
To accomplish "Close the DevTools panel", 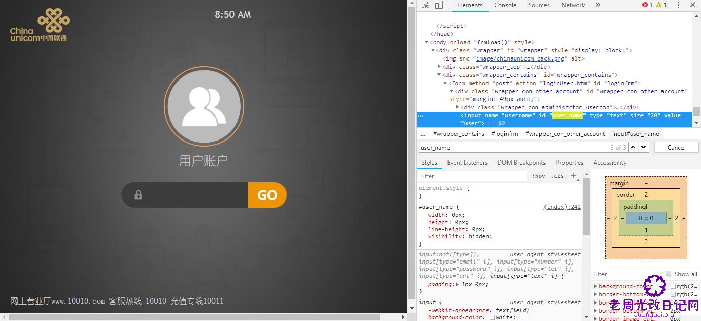I will [x=693, y=5].
